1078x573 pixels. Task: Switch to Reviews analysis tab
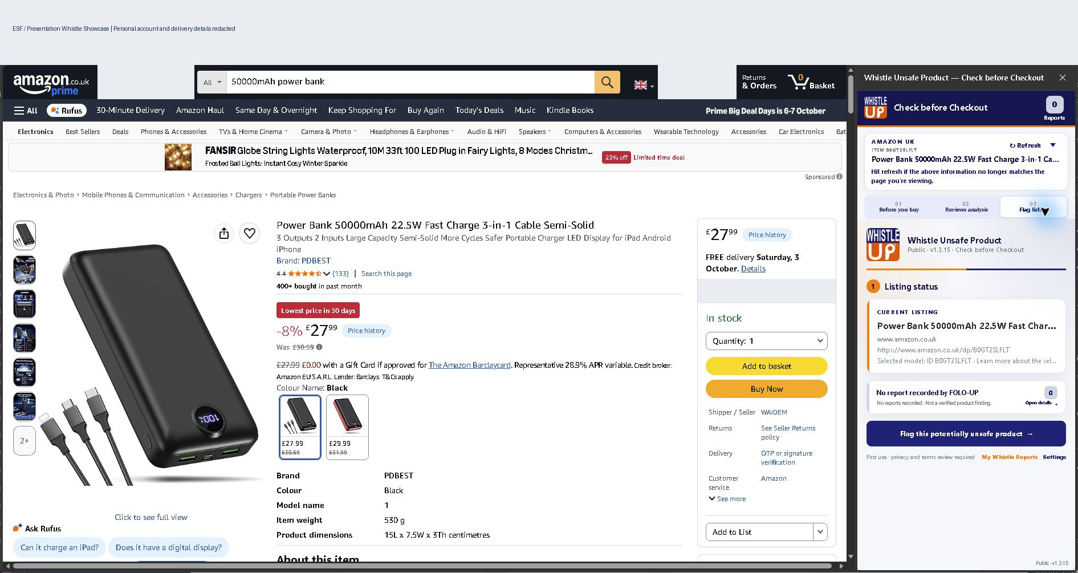pyautogui.click(x=966, y=207)
